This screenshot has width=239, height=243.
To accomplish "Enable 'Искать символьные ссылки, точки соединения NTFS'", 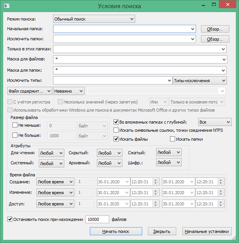I will [x=116, y=130].
